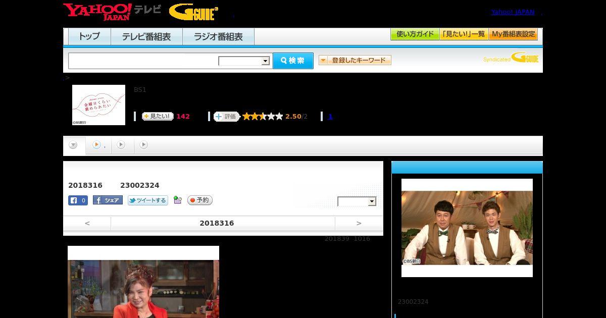Select the second tab with orange play icon
The height and width of the screenshot is (318, 606).
pos(97,145)
